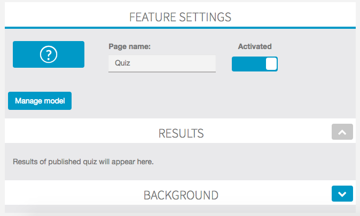This screenshot has width=360, height=216.
Task: Select the Feature Settings header
Action: coord(180,17)
